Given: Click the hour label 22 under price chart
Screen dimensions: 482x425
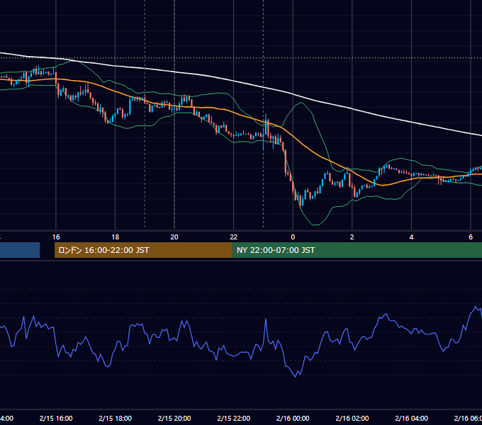Looking at the screenshot, I should pyautogui.click(x=234, y=237).
